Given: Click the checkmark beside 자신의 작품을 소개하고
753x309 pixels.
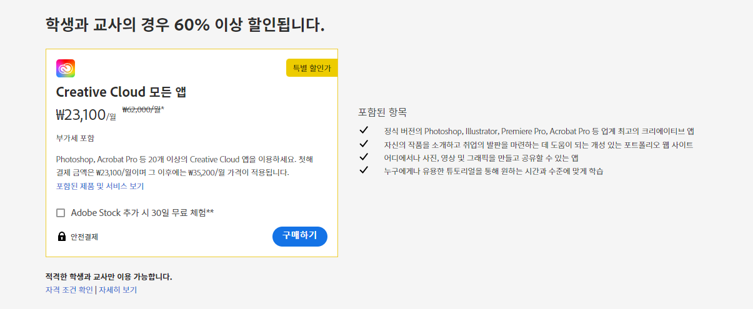Looking at the screenshot, I should pos(364,144).
